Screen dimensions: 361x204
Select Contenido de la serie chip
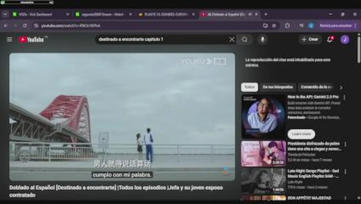pos(316,87)
